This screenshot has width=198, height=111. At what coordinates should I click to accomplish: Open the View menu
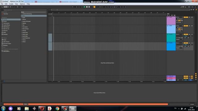point(16,4)
